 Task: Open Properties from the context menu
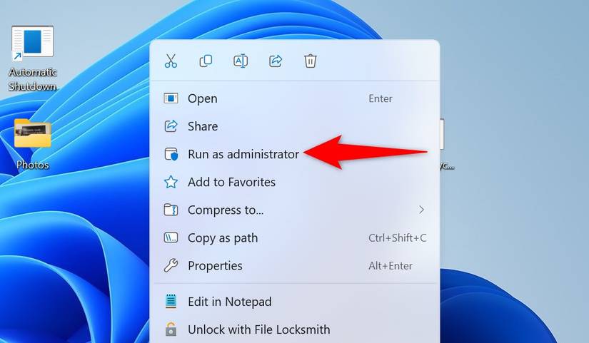click(x=294, y=266)
